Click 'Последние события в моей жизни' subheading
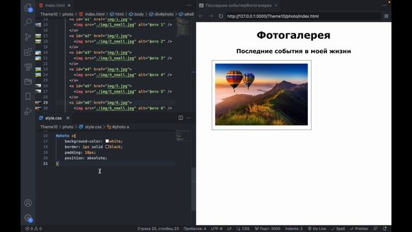 coord(294,51)
